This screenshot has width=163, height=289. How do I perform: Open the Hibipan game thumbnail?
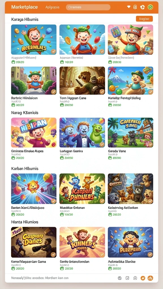34,133
